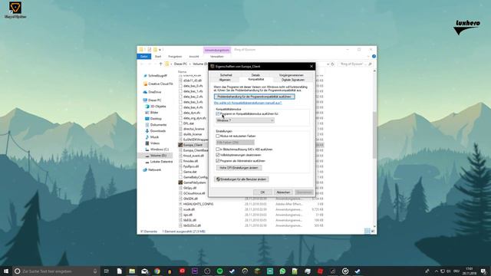Open Google Chrome from the taskbar
Screen dimensions: 491x276
[157, 271]
